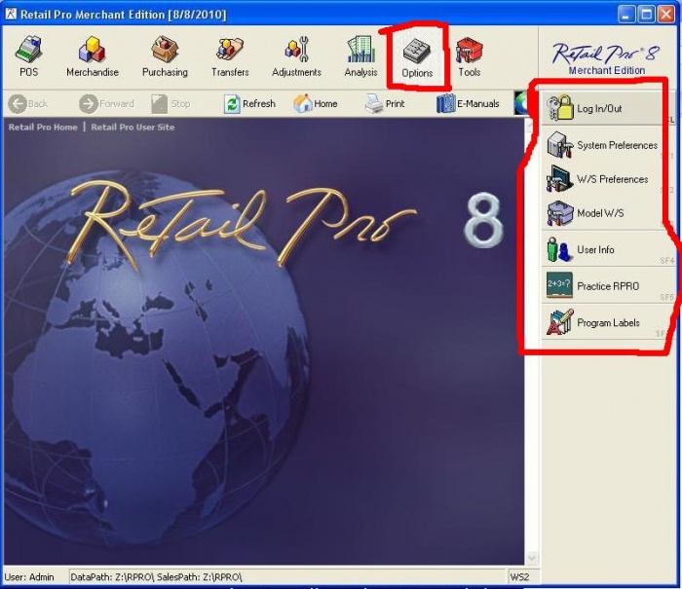The image size is (682, 589).
Task: Click the User: Admin status bar entry
Action: click(29, 576)
